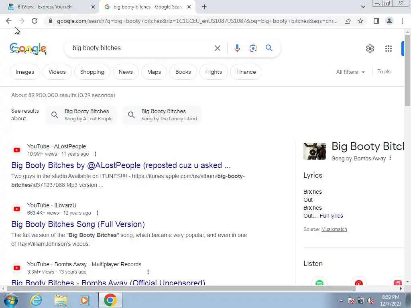Open more options beside Song by Bombs Away
The width and height of the screenshot is (411, 308).
click(x=390, y=158)
